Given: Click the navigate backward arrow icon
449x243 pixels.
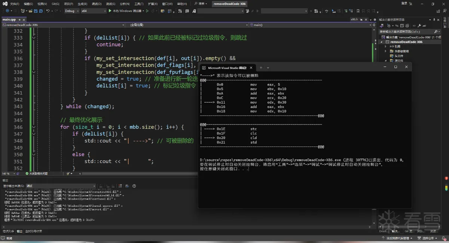Looking at the screenshot, I should tap(7, 11).
